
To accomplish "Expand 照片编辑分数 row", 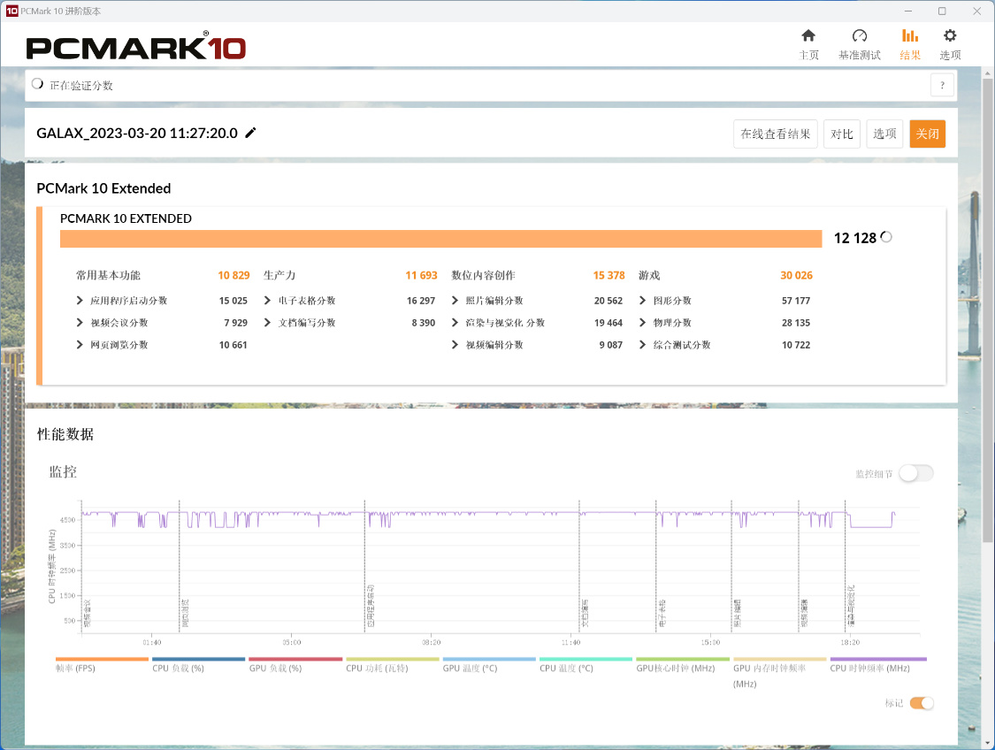I will click(x=455, y=300).
